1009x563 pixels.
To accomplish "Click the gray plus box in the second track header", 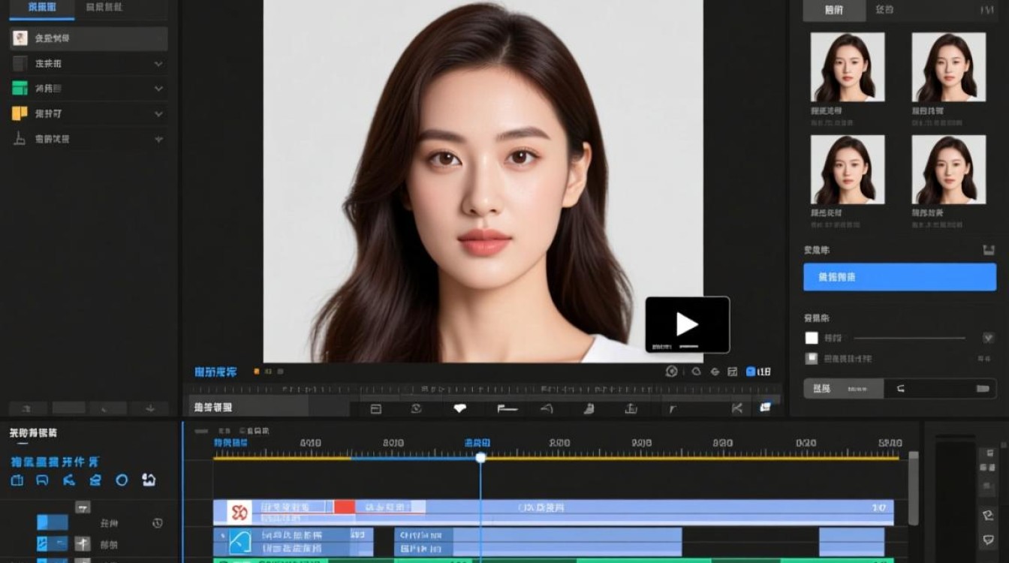I will 83,544.
